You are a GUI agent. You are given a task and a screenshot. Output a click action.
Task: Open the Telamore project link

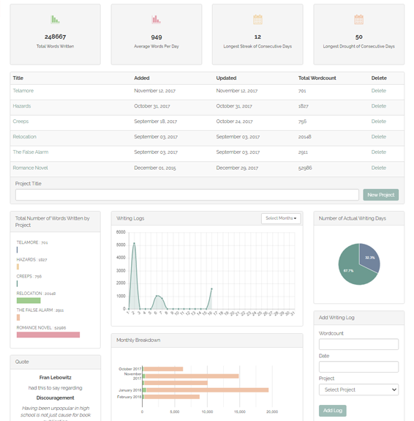point(23,91)
